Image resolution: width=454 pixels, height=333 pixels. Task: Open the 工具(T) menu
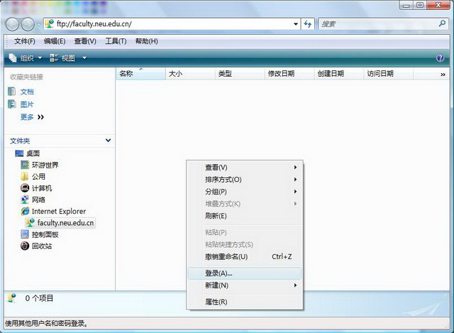(116, 41)
